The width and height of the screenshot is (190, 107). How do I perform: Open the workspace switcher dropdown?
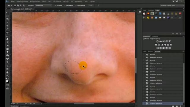pos(172,6)
